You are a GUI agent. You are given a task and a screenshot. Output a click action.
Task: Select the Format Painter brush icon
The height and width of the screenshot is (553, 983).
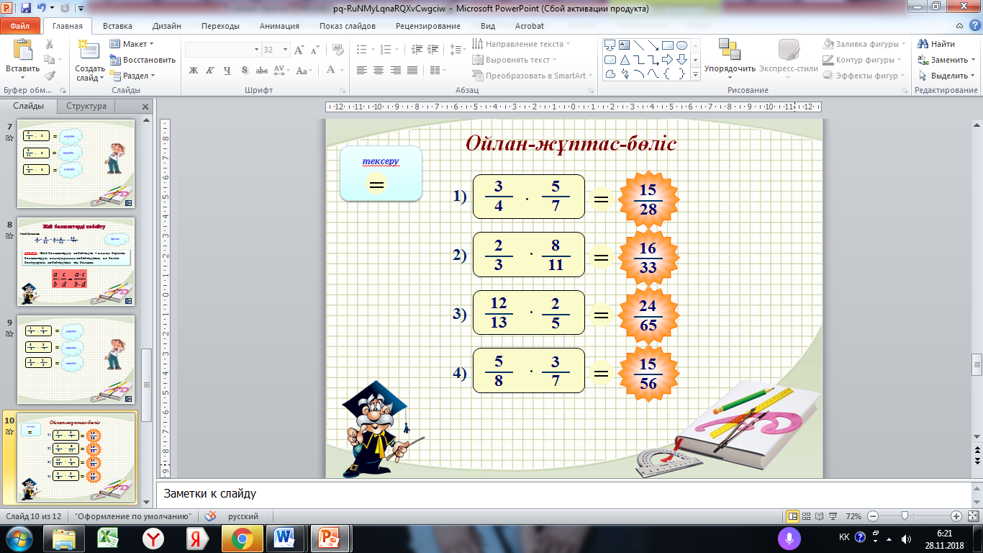[49, 75]
